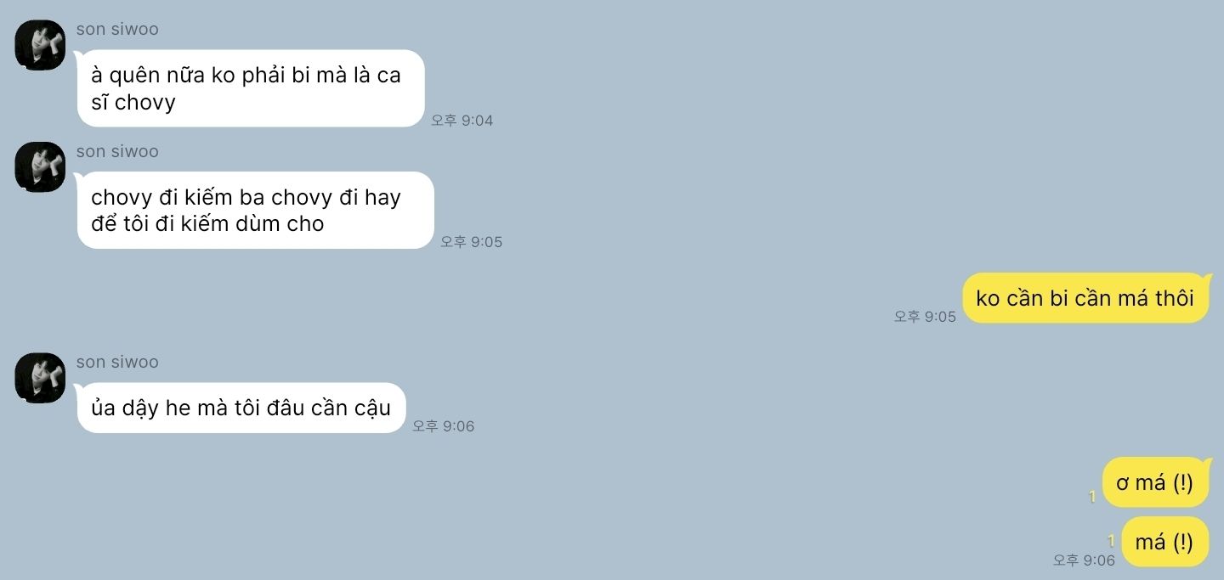The width and height of the screenshot is (1224, 580).
Task: Select the last yellow 'má (!)' message bubble
Action: coord(1164,542)
